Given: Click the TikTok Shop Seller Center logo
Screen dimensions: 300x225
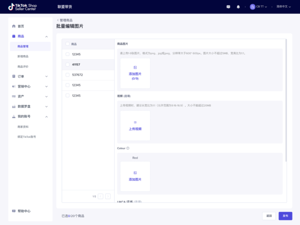Looking at the screenshot, I should point(22,7).
